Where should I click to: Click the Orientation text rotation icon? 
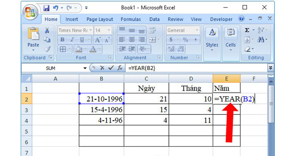coord(142,49)
